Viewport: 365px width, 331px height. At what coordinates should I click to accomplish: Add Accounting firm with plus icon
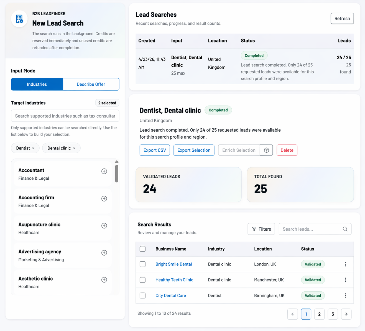pyautogui.click(x=104, y=198)
